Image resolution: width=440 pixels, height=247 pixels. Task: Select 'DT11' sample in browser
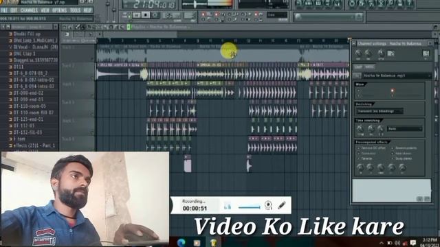[19, 67]
